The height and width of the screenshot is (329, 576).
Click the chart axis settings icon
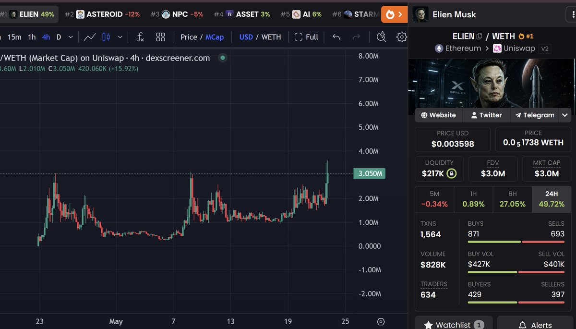(x=381, y=322)
